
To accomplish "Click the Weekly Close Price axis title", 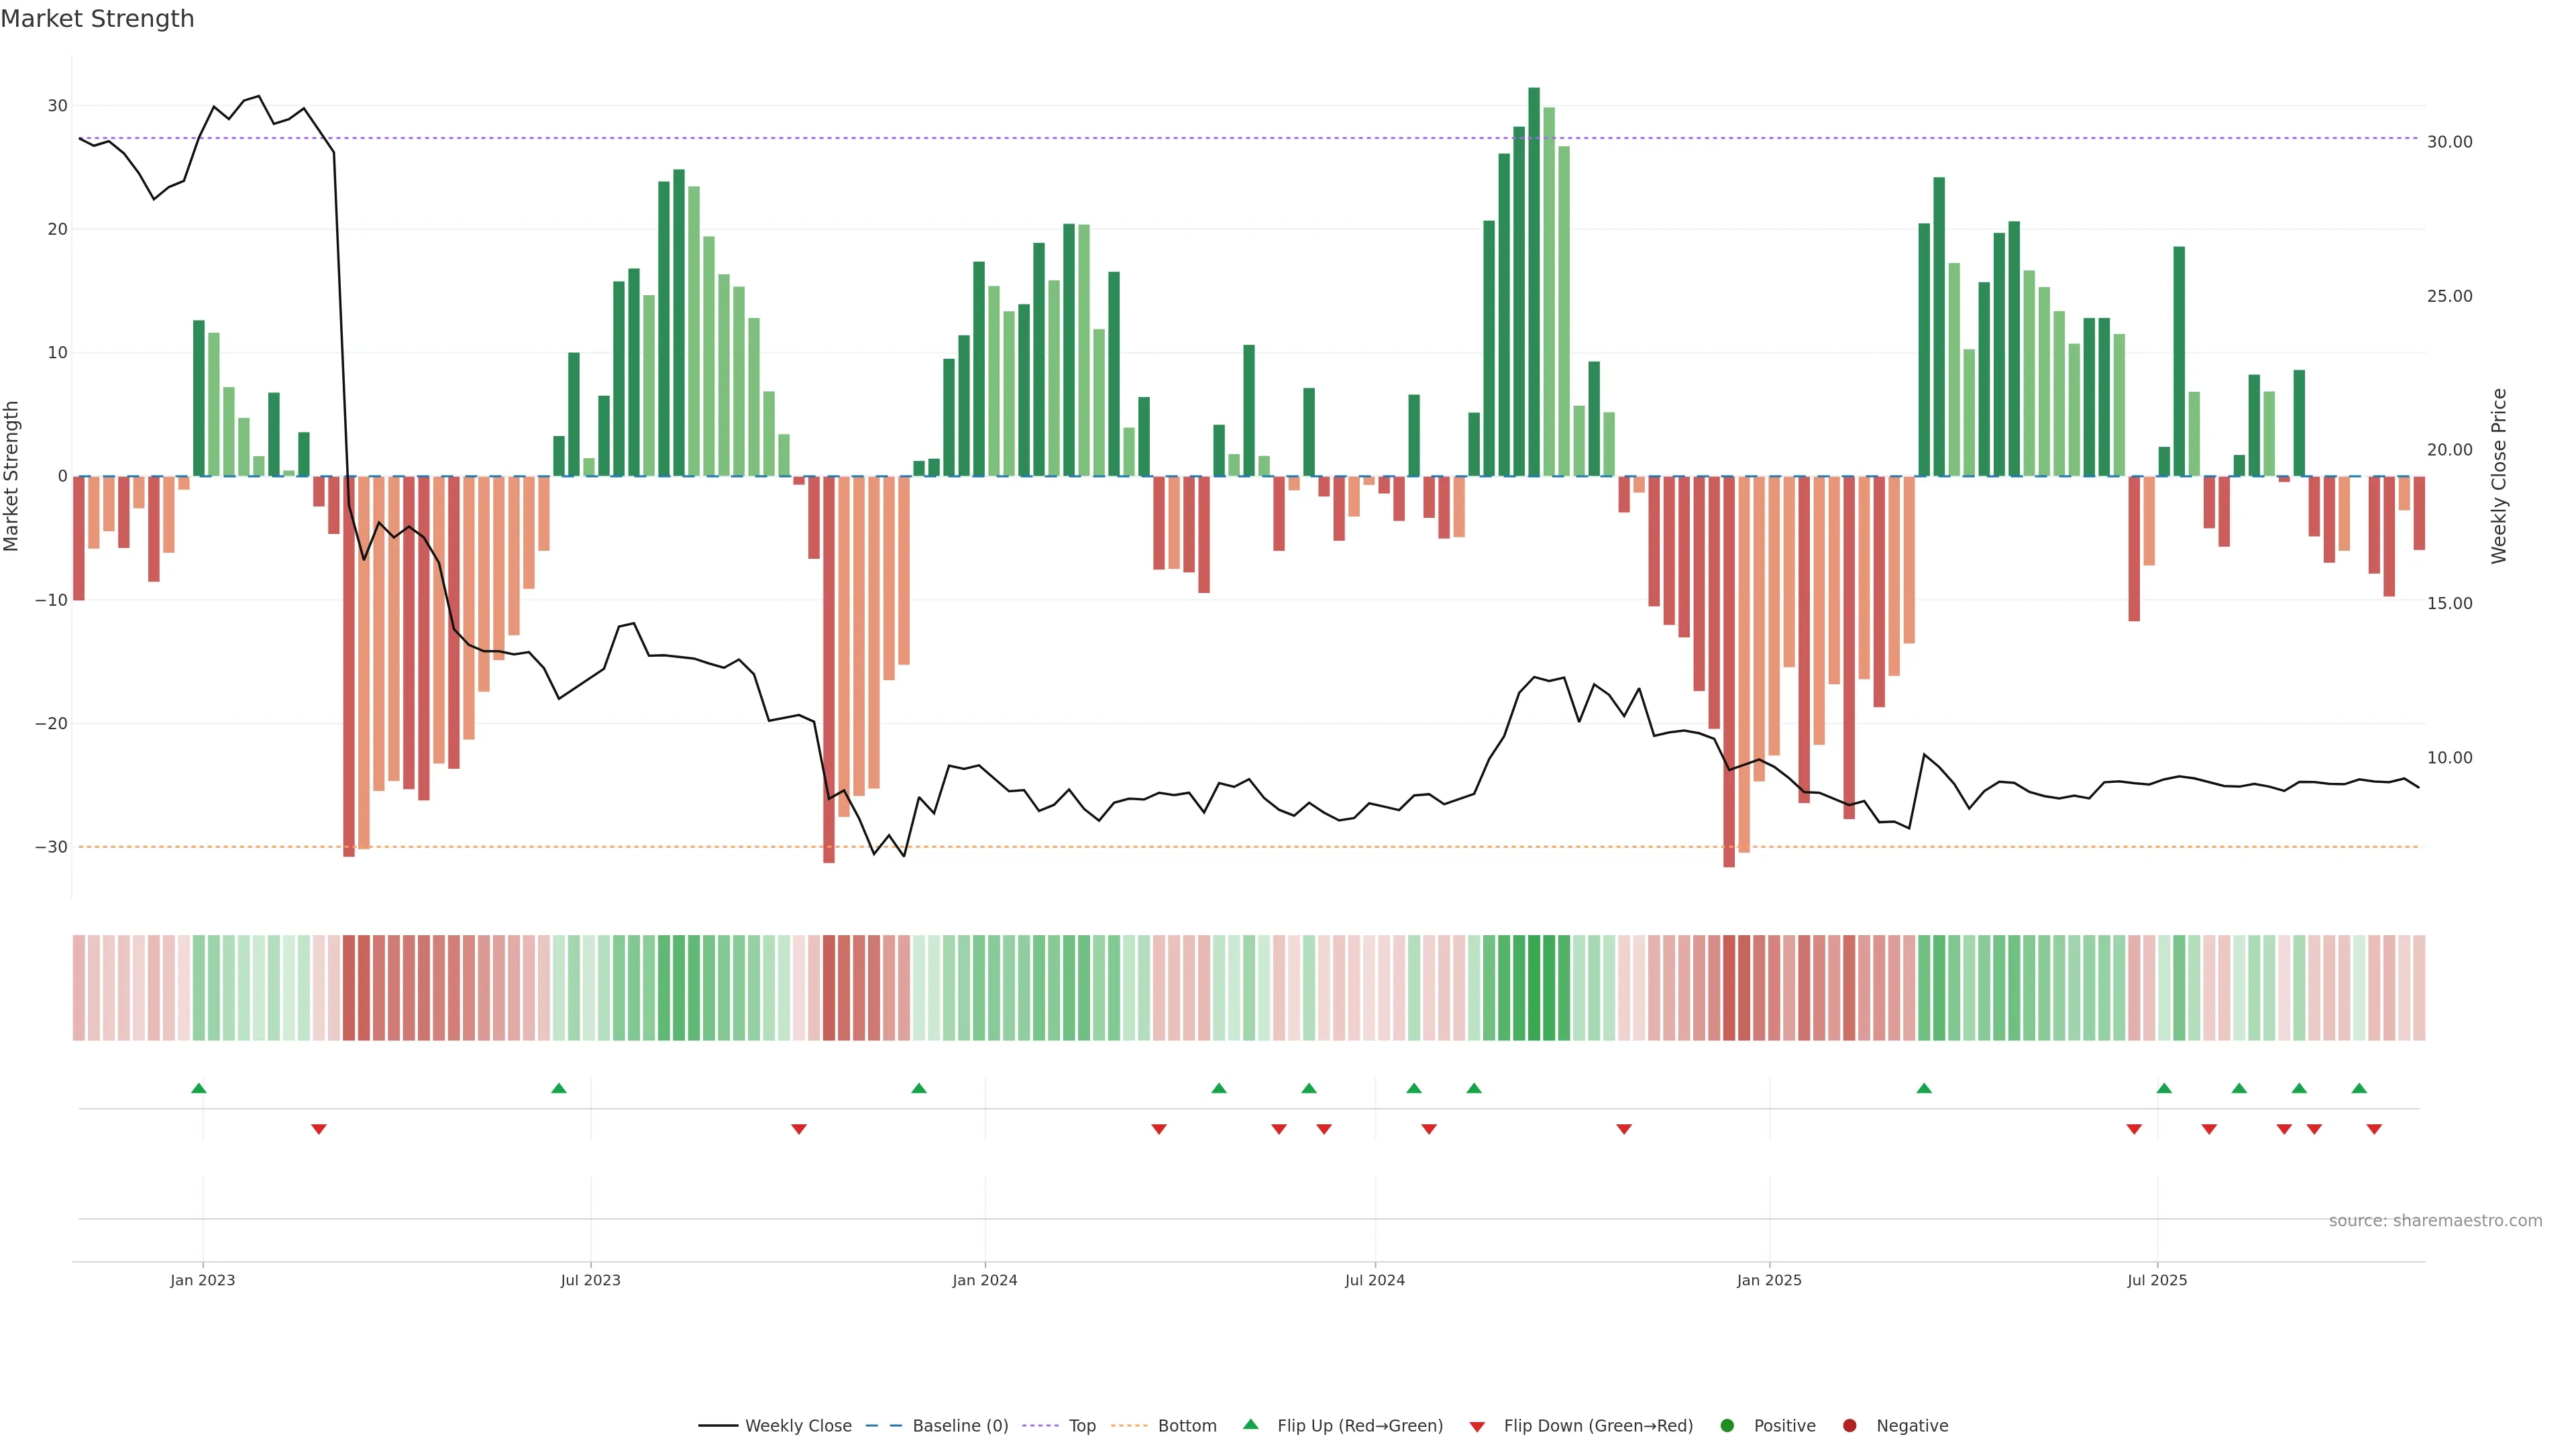I will pyautogui.click(x=2499, y=476).
